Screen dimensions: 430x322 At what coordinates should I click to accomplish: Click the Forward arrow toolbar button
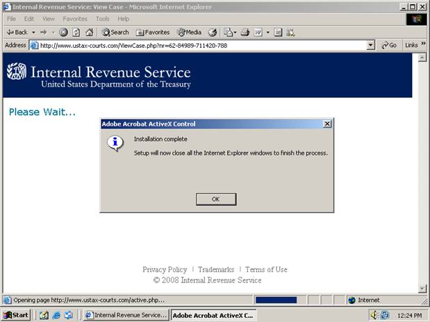43,33
